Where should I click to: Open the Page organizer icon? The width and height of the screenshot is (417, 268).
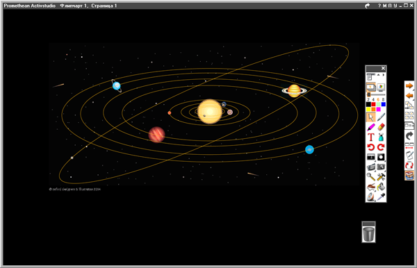[x=409, y=105]
